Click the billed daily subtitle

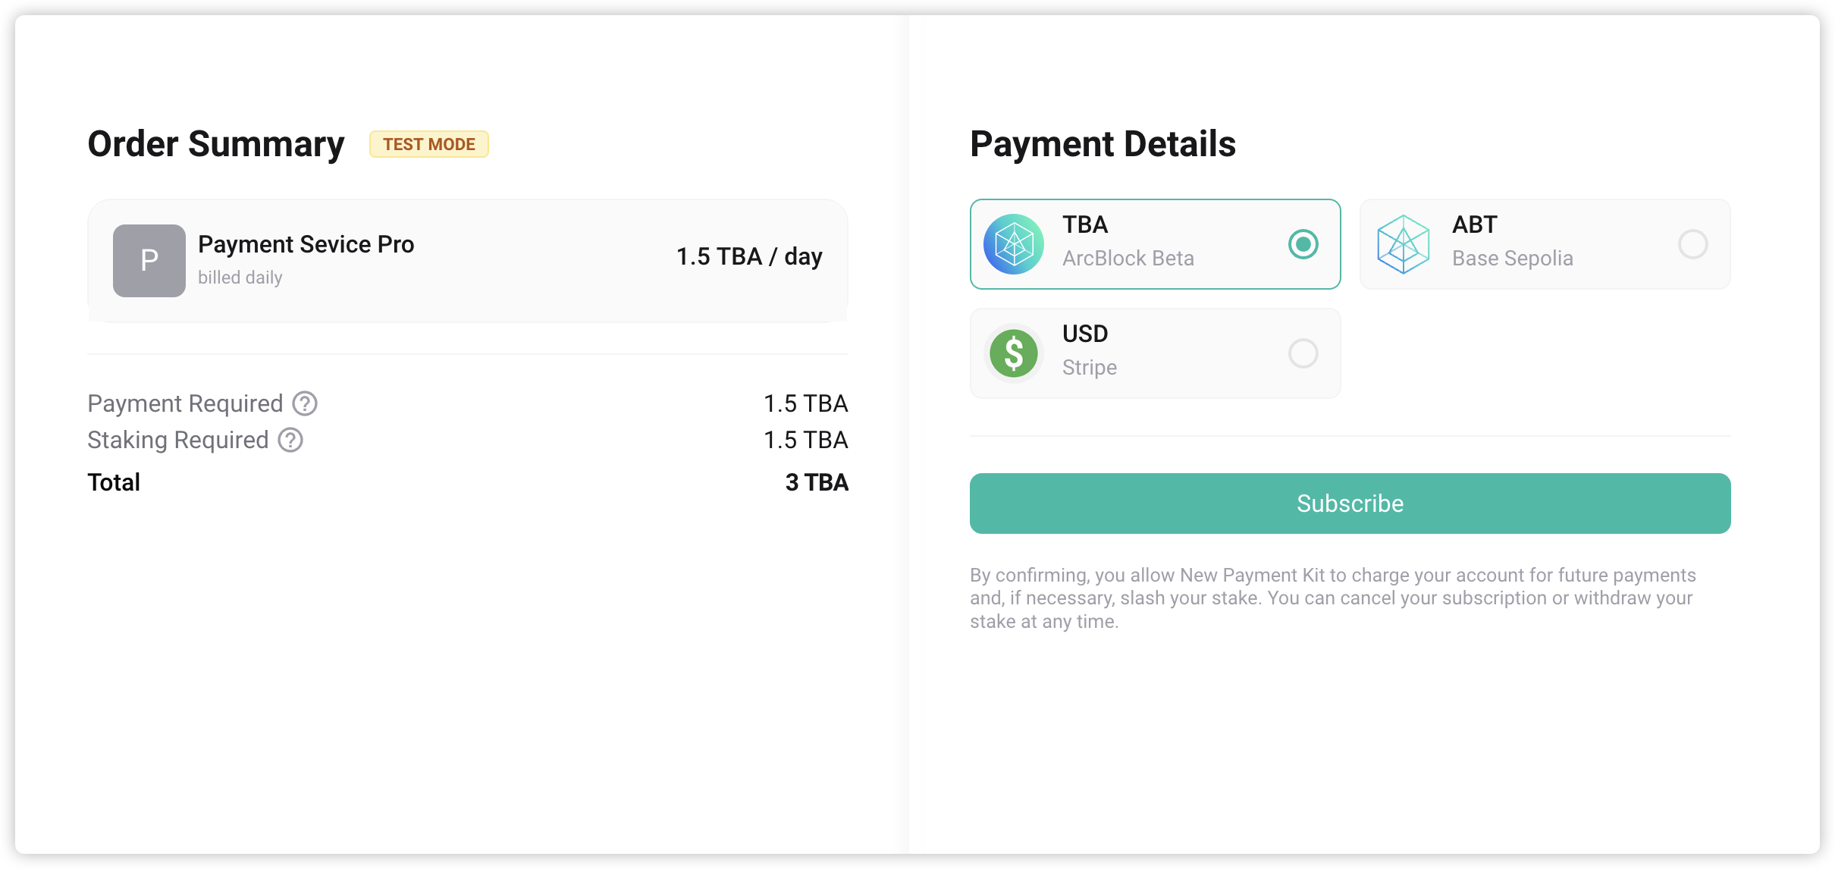click(240, 278)
